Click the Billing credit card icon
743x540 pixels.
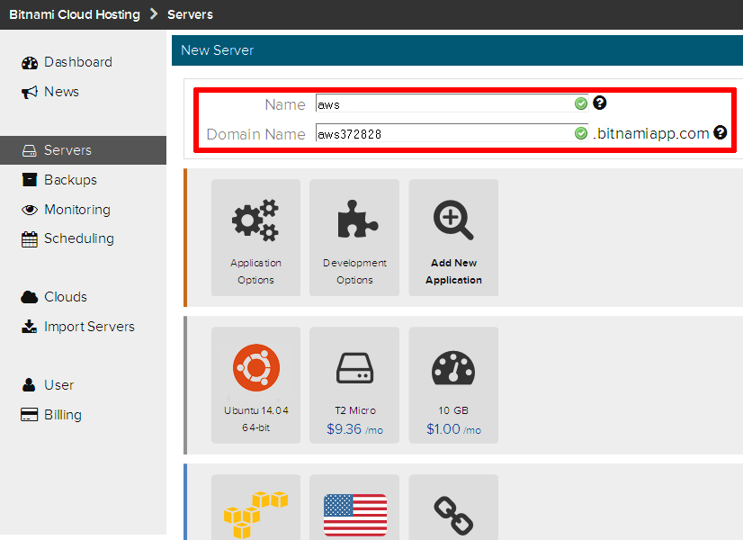click(x=30, y=415)
